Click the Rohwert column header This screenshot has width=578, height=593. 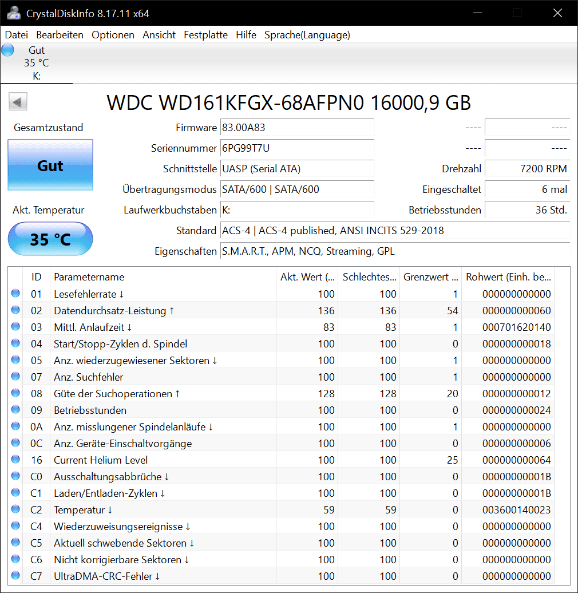[508, 277]
